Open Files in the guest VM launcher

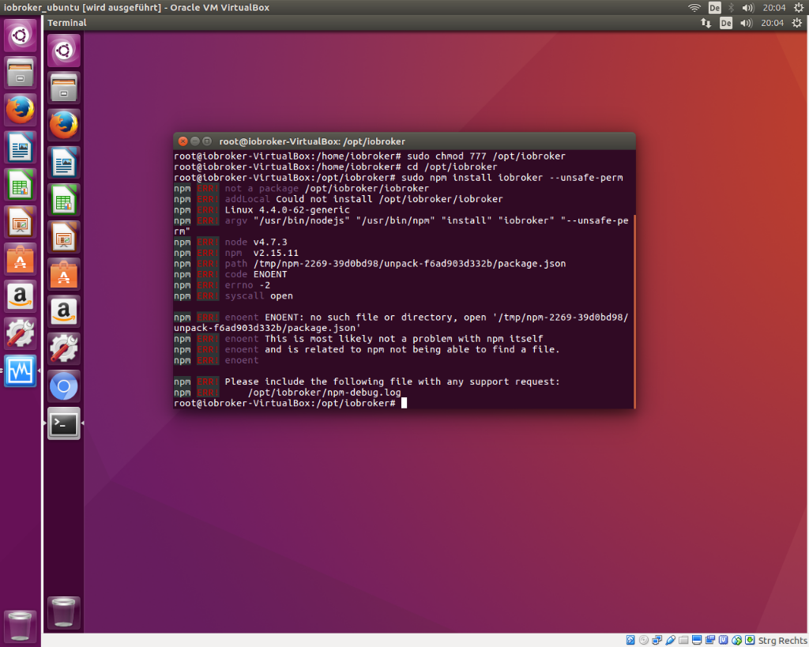(x=64, y=88)
